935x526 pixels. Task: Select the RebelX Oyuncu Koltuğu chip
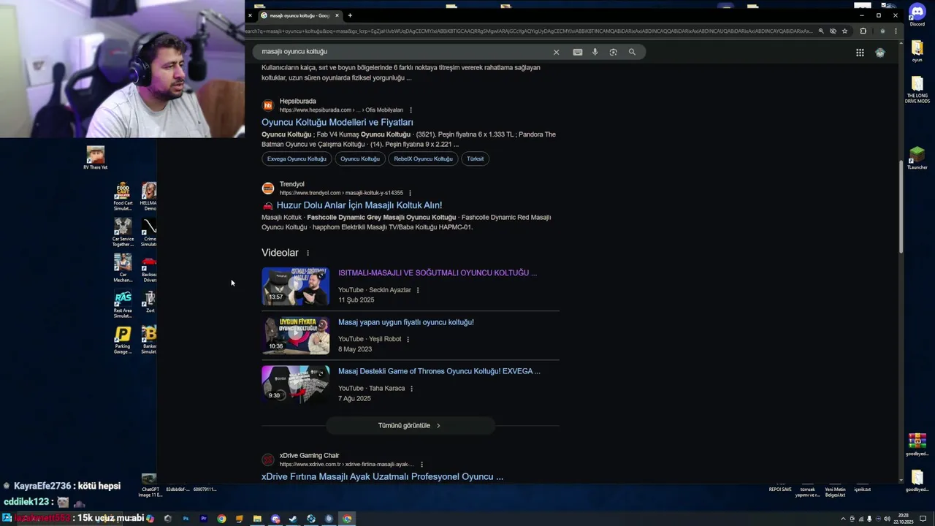423,159
